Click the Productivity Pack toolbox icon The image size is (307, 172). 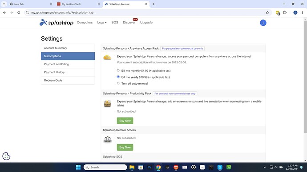pyautogui.click(x=108, y=103)
